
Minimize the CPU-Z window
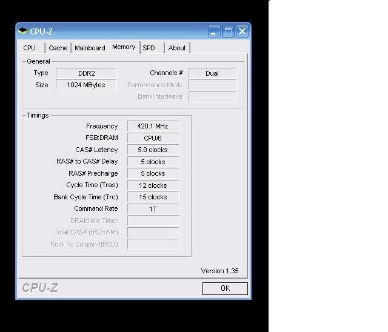click(214, 32)
